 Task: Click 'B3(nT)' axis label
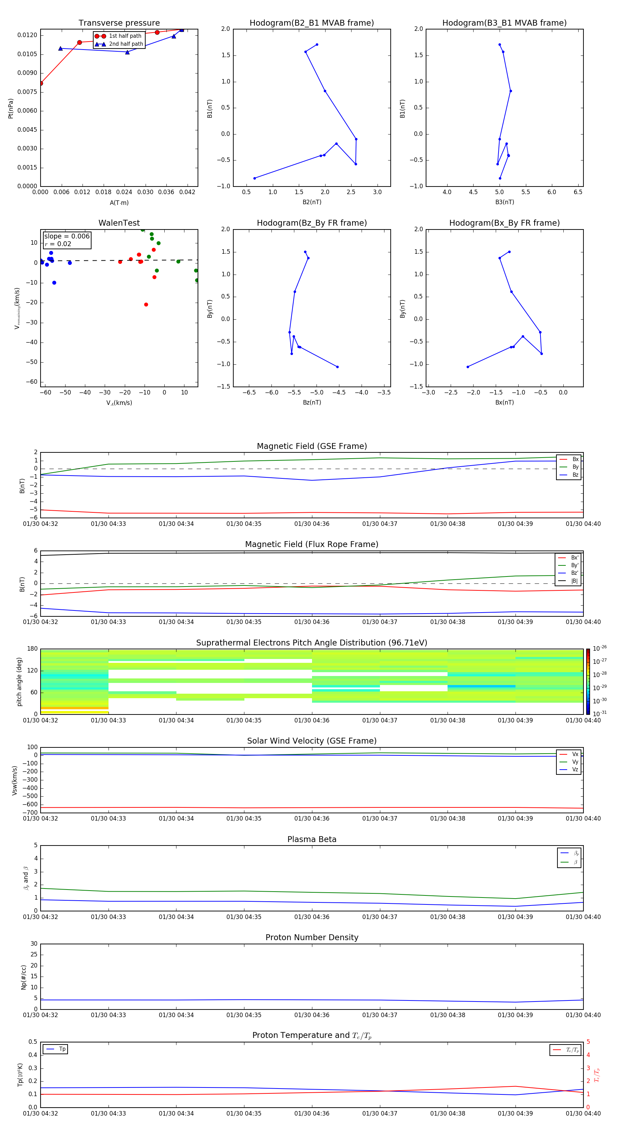coord(504,202)
